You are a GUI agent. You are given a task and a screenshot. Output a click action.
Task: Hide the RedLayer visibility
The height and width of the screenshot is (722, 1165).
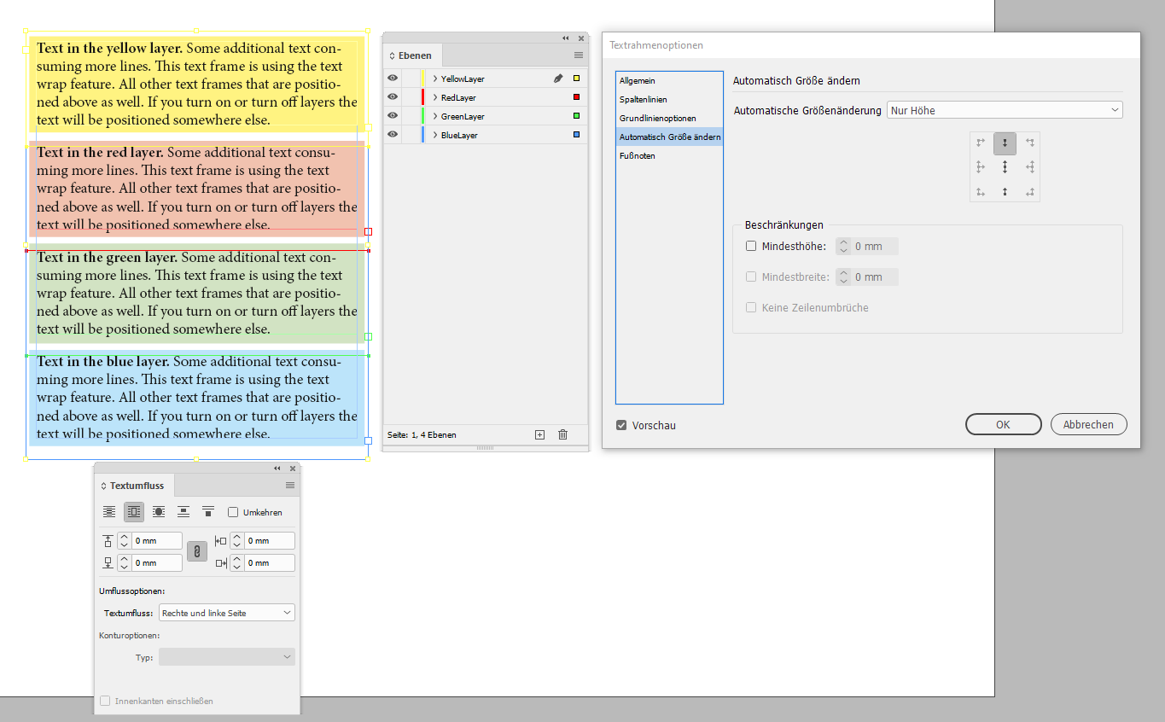pyautogui.click(x=392, y=96)
